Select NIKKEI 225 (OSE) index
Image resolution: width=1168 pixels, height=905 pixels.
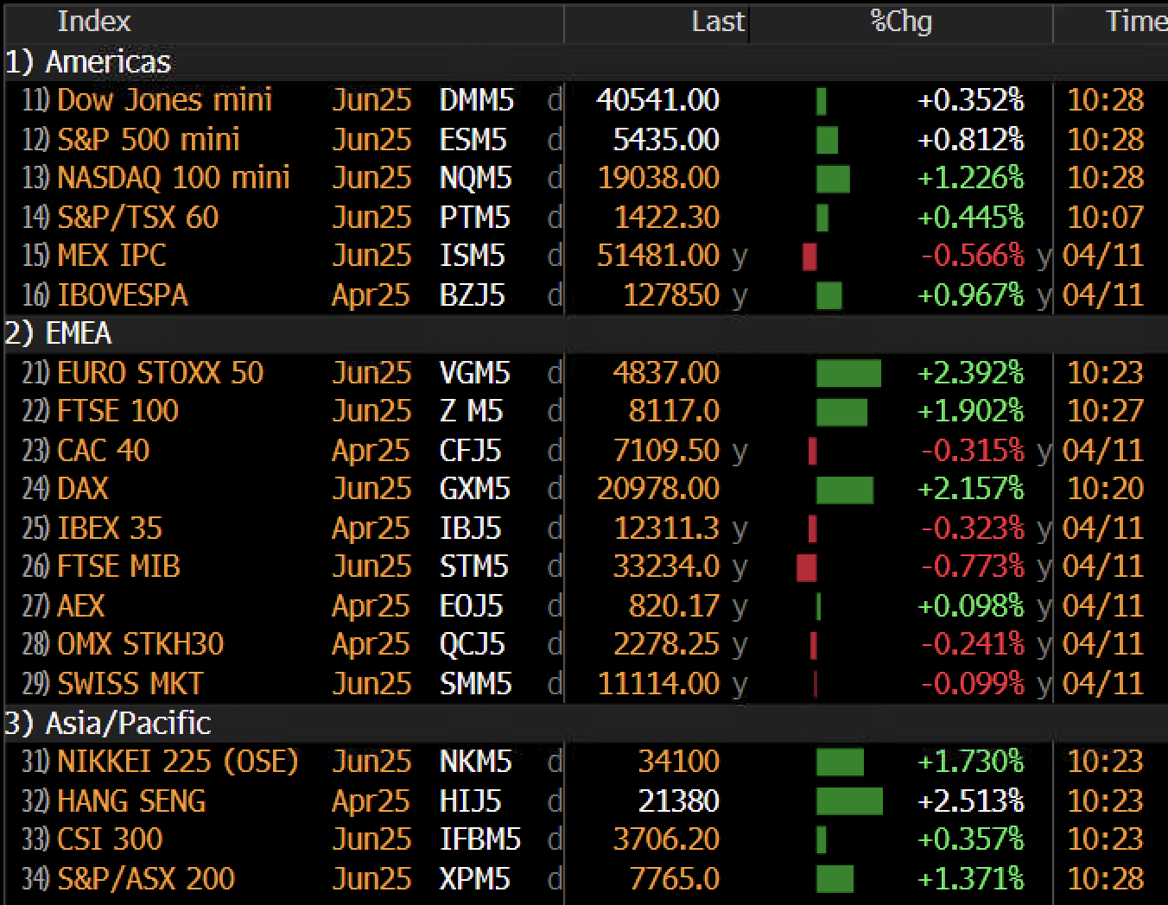[x=177, y=761]
